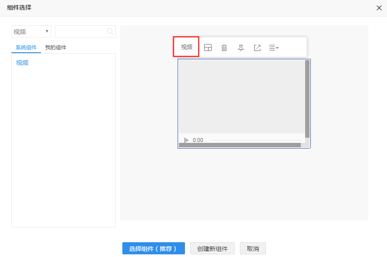The width and height of the screenshot is (387, 257).
Task: Click the open-in-new-window arrow icon
Action: (x=257, y=48)
